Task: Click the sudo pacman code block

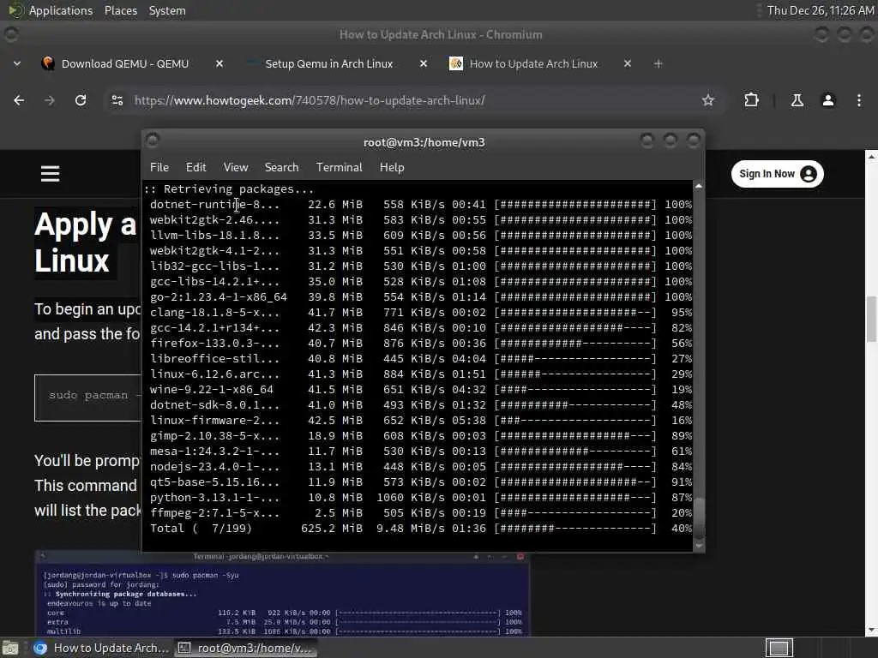Action: pyautogui.click(x=88, y=398)
